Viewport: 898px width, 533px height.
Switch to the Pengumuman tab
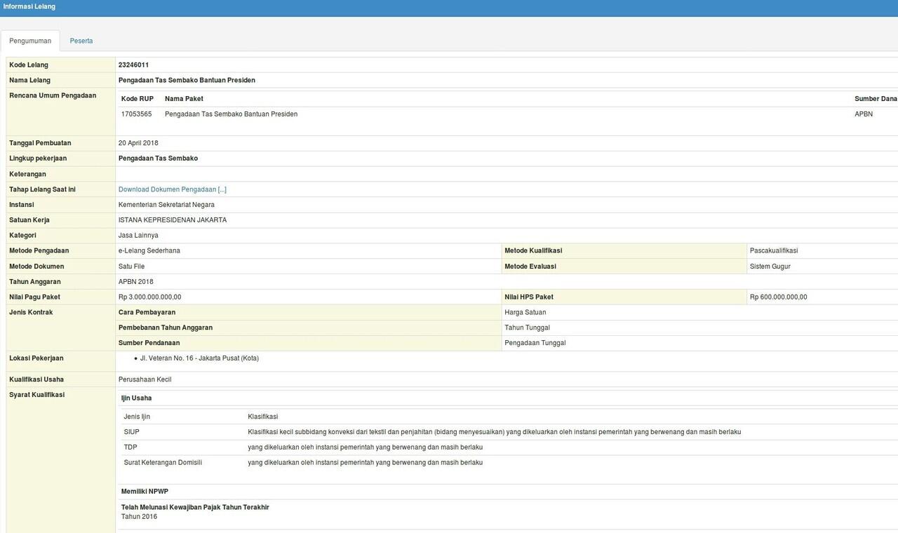(30, 41)
